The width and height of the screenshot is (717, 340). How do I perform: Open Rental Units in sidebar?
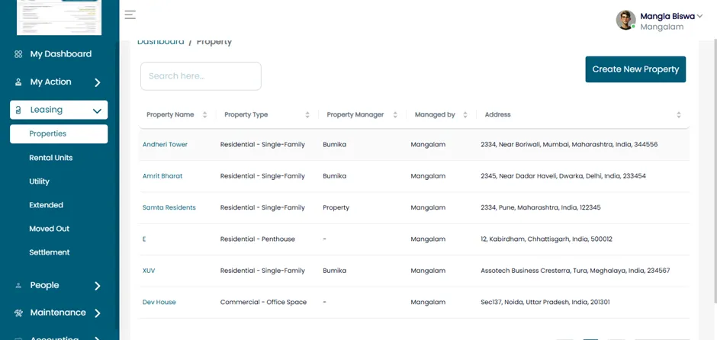51,158
